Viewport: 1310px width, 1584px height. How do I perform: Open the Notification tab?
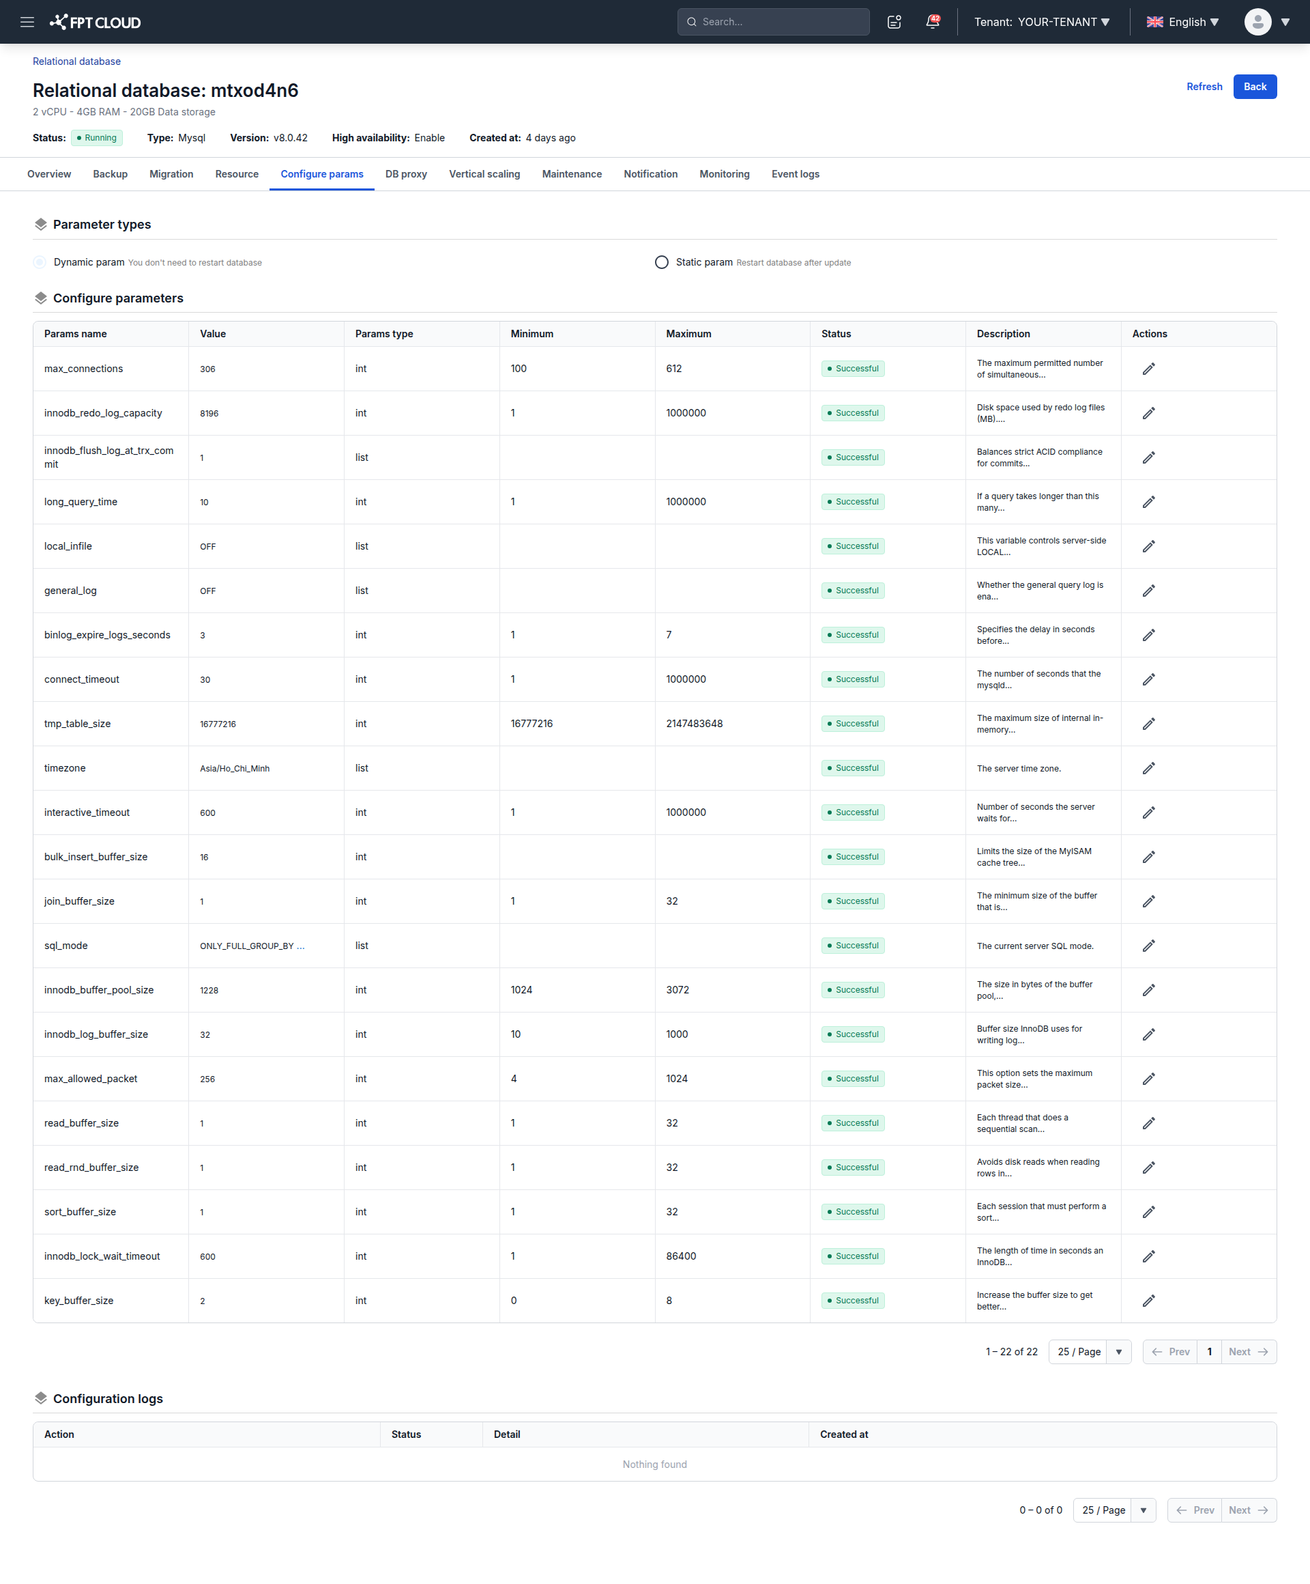[650, 174]
